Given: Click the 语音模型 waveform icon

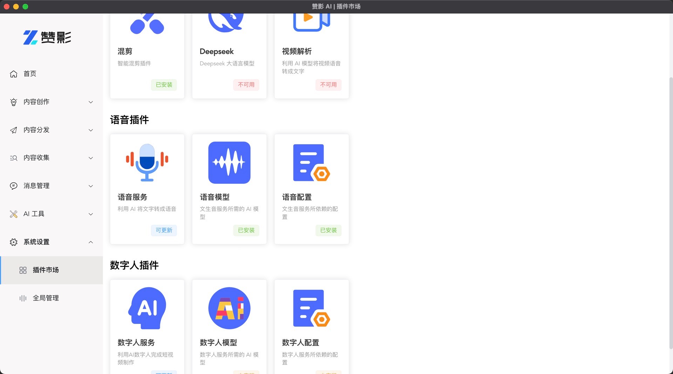Looking at the screenshot, I should [x=229, y=162].
